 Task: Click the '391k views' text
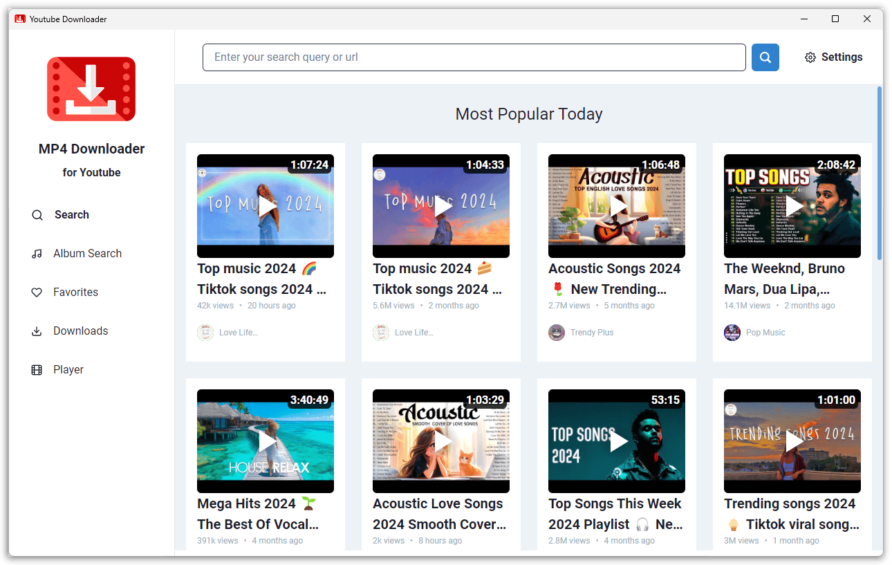point(218,541)
